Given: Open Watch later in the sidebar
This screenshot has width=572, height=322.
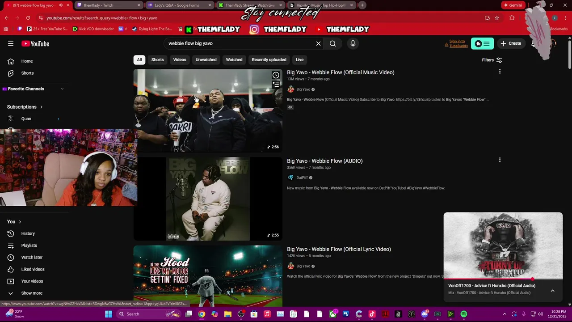Looking at the screenshot, I should [32, 257].
